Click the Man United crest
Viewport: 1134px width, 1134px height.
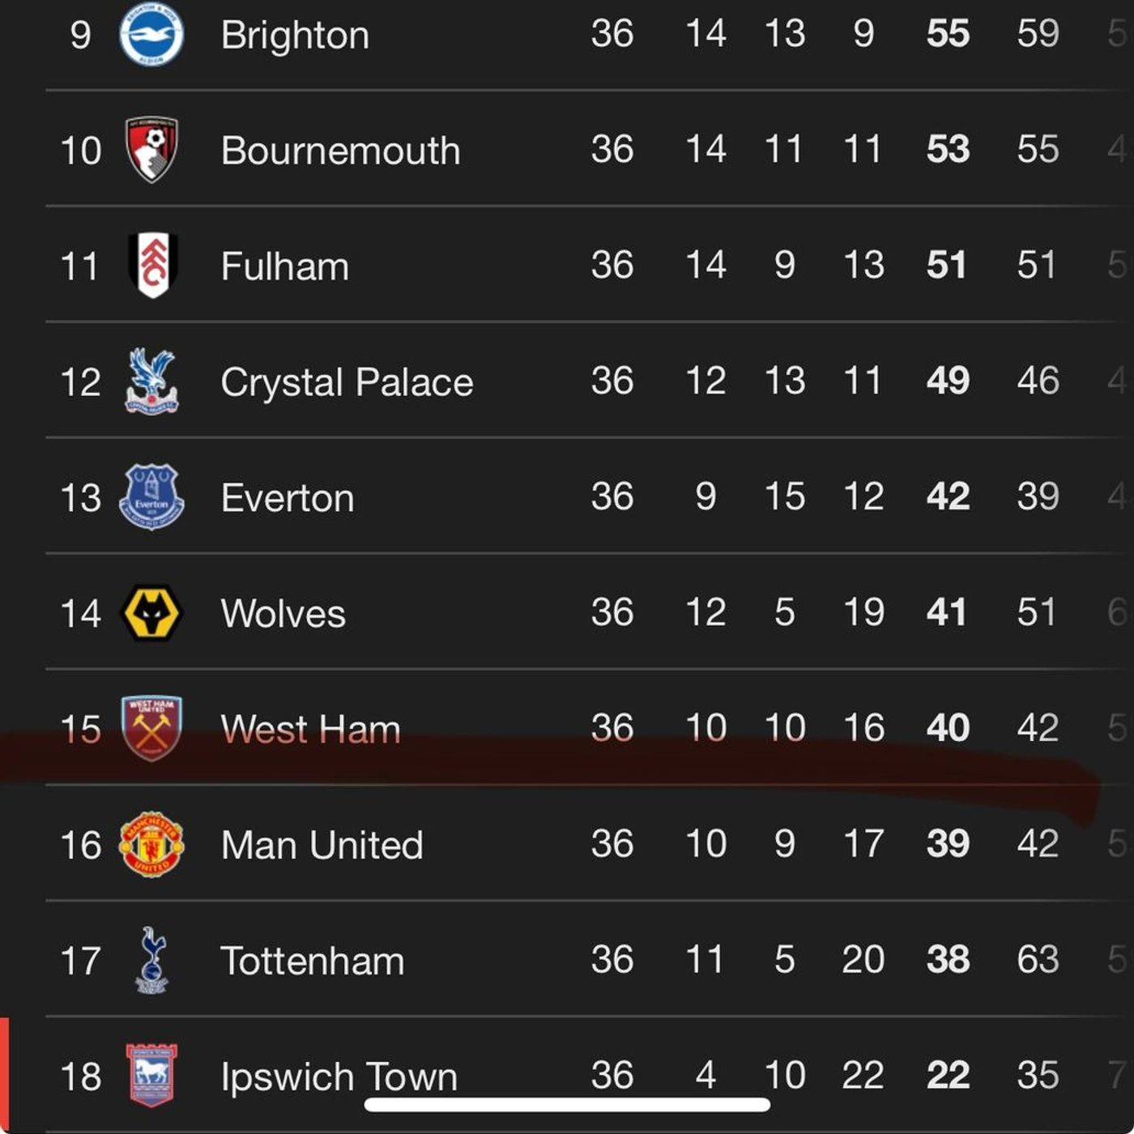pyautogui.click(x=151, y=845)
